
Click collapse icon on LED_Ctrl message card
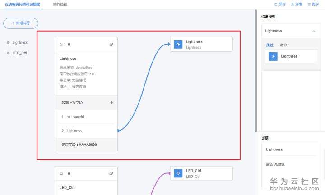111,173
